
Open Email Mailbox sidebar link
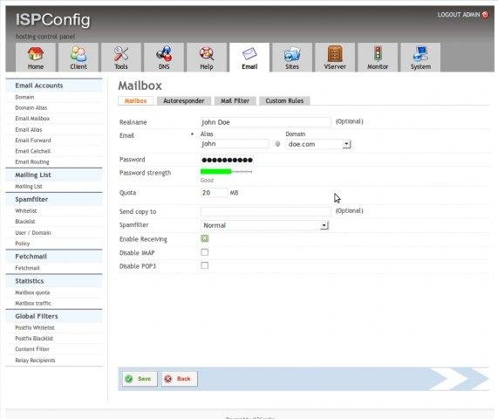(x=32, y=119)
